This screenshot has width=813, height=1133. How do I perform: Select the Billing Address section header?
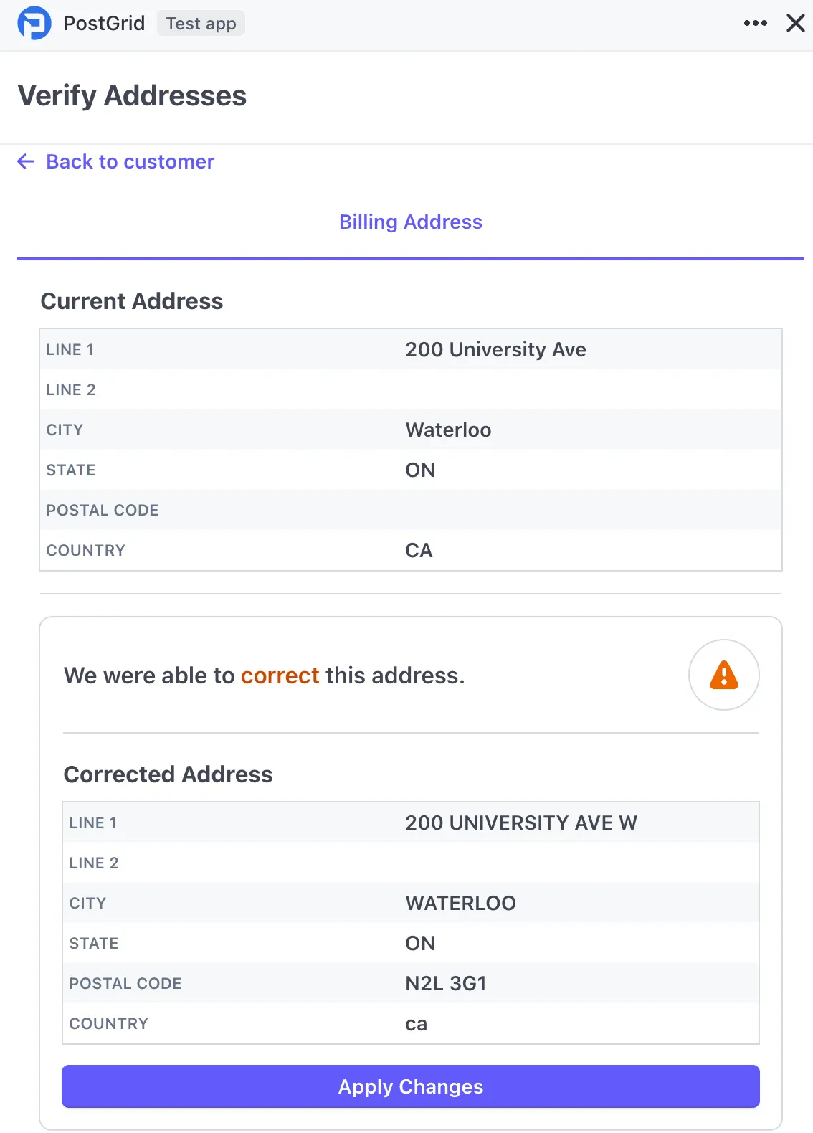point(410,222)
